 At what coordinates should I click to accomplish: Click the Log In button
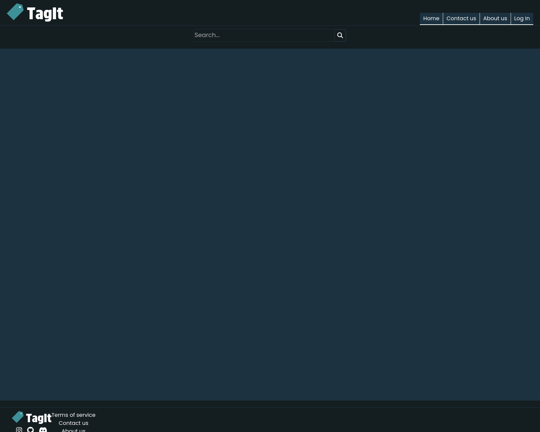[522, 19]
